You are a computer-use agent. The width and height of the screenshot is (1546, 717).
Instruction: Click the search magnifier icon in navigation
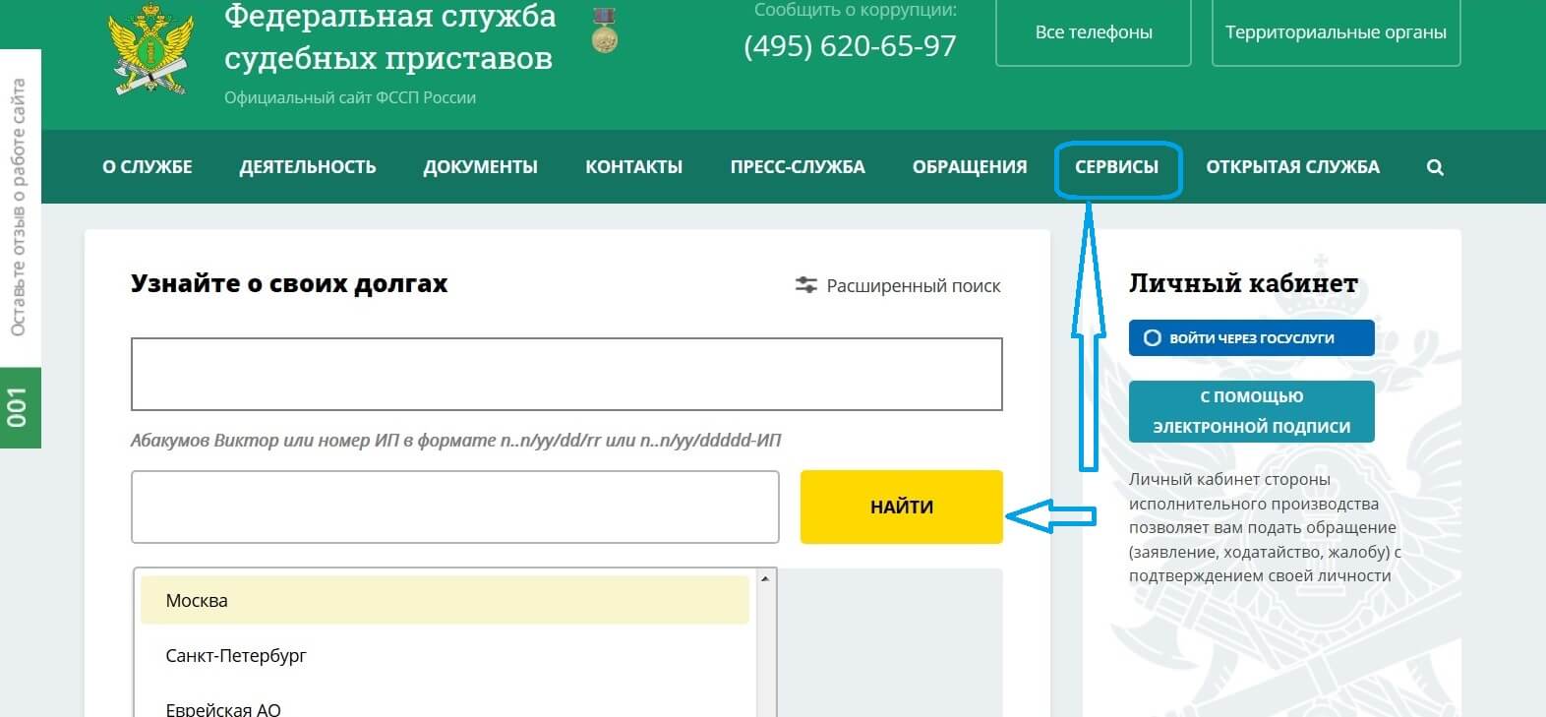1435,167
